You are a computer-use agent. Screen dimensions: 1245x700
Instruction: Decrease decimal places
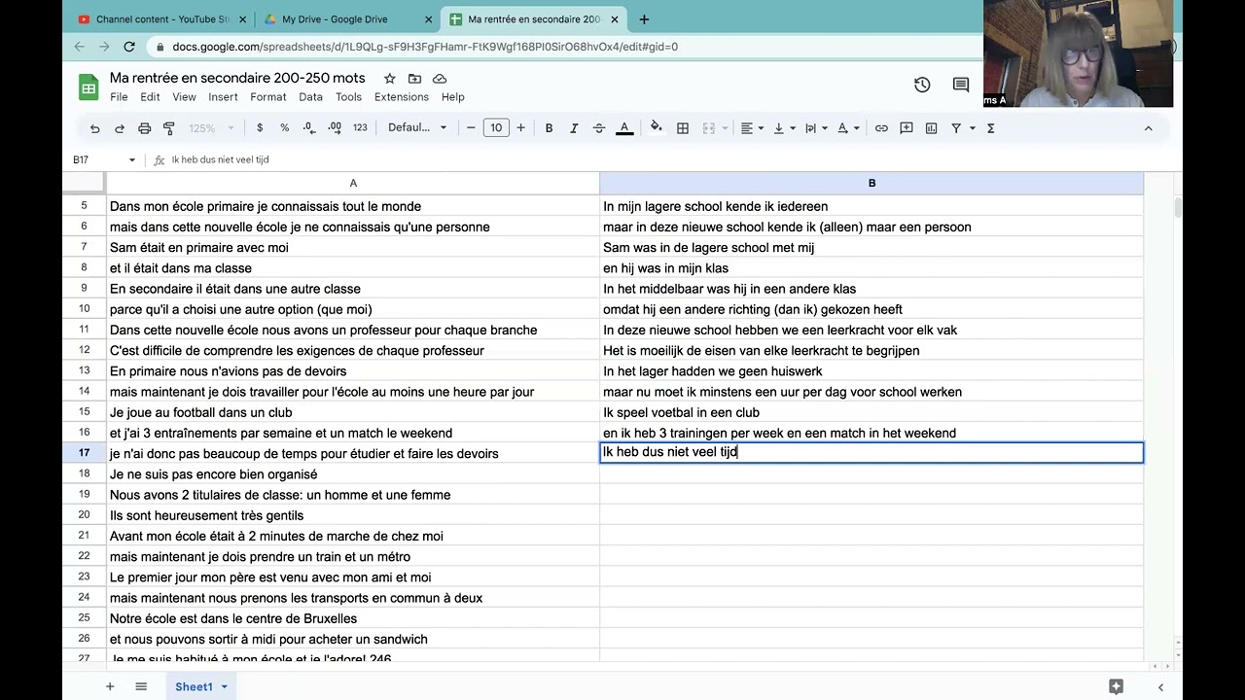coord(309,128)
